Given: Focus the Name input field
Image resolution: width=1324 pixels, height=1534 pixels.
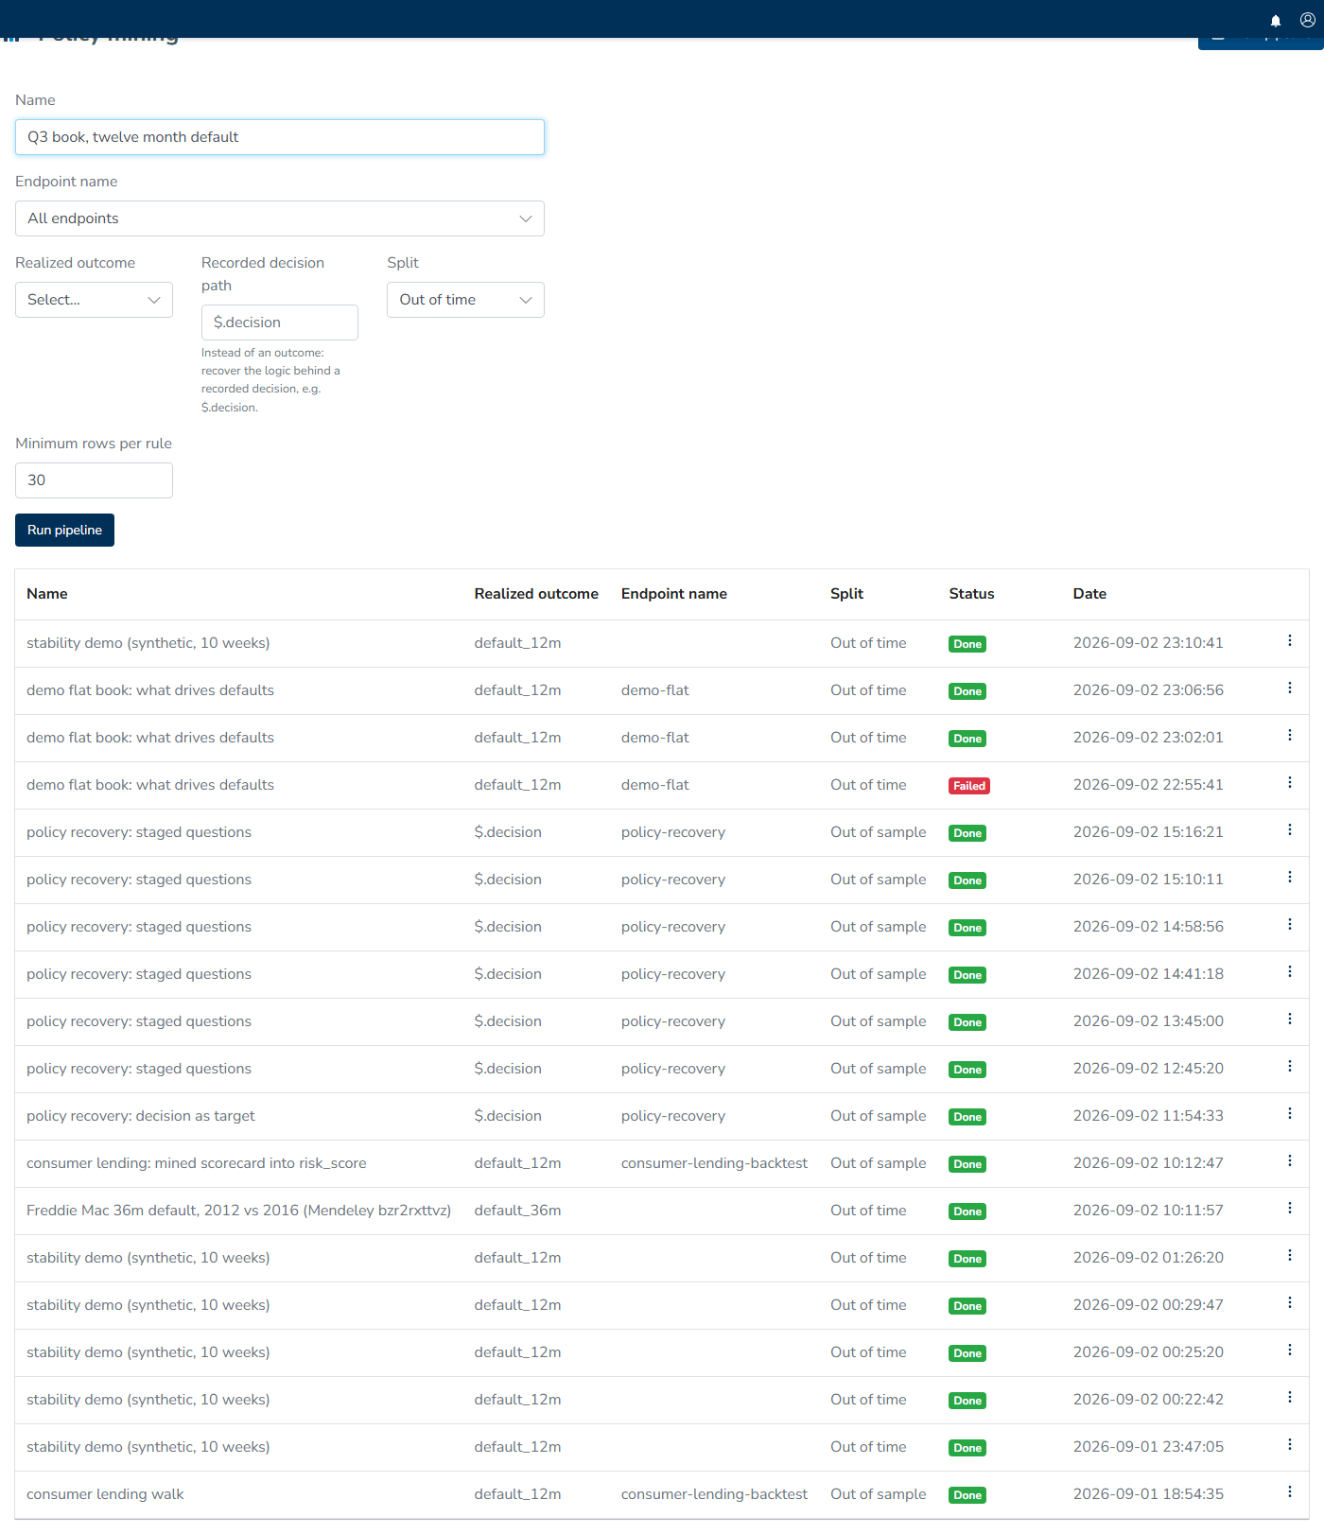Looking at the screenshot, I should [280, 137].
